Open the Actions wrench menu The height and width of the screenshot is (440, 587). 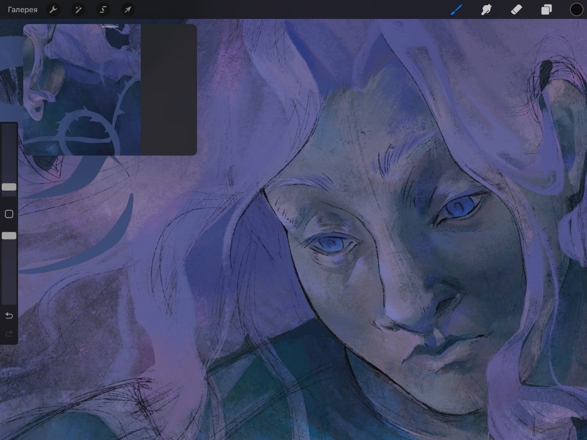tap(53, 10)
